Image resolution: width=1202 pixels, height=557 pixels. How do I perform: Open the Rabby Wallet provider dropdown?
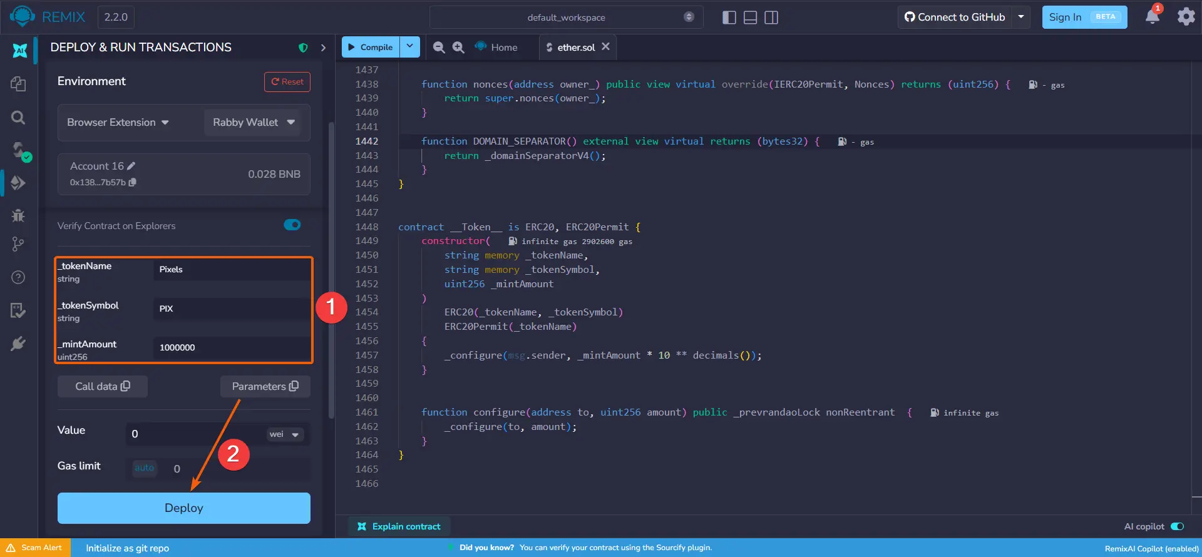[x=254, y=123]
